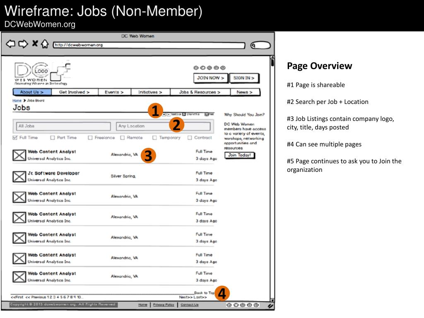The image size is (424, 318).
Task: Click the window resize grip icon
Action: [x=270, y=306]
